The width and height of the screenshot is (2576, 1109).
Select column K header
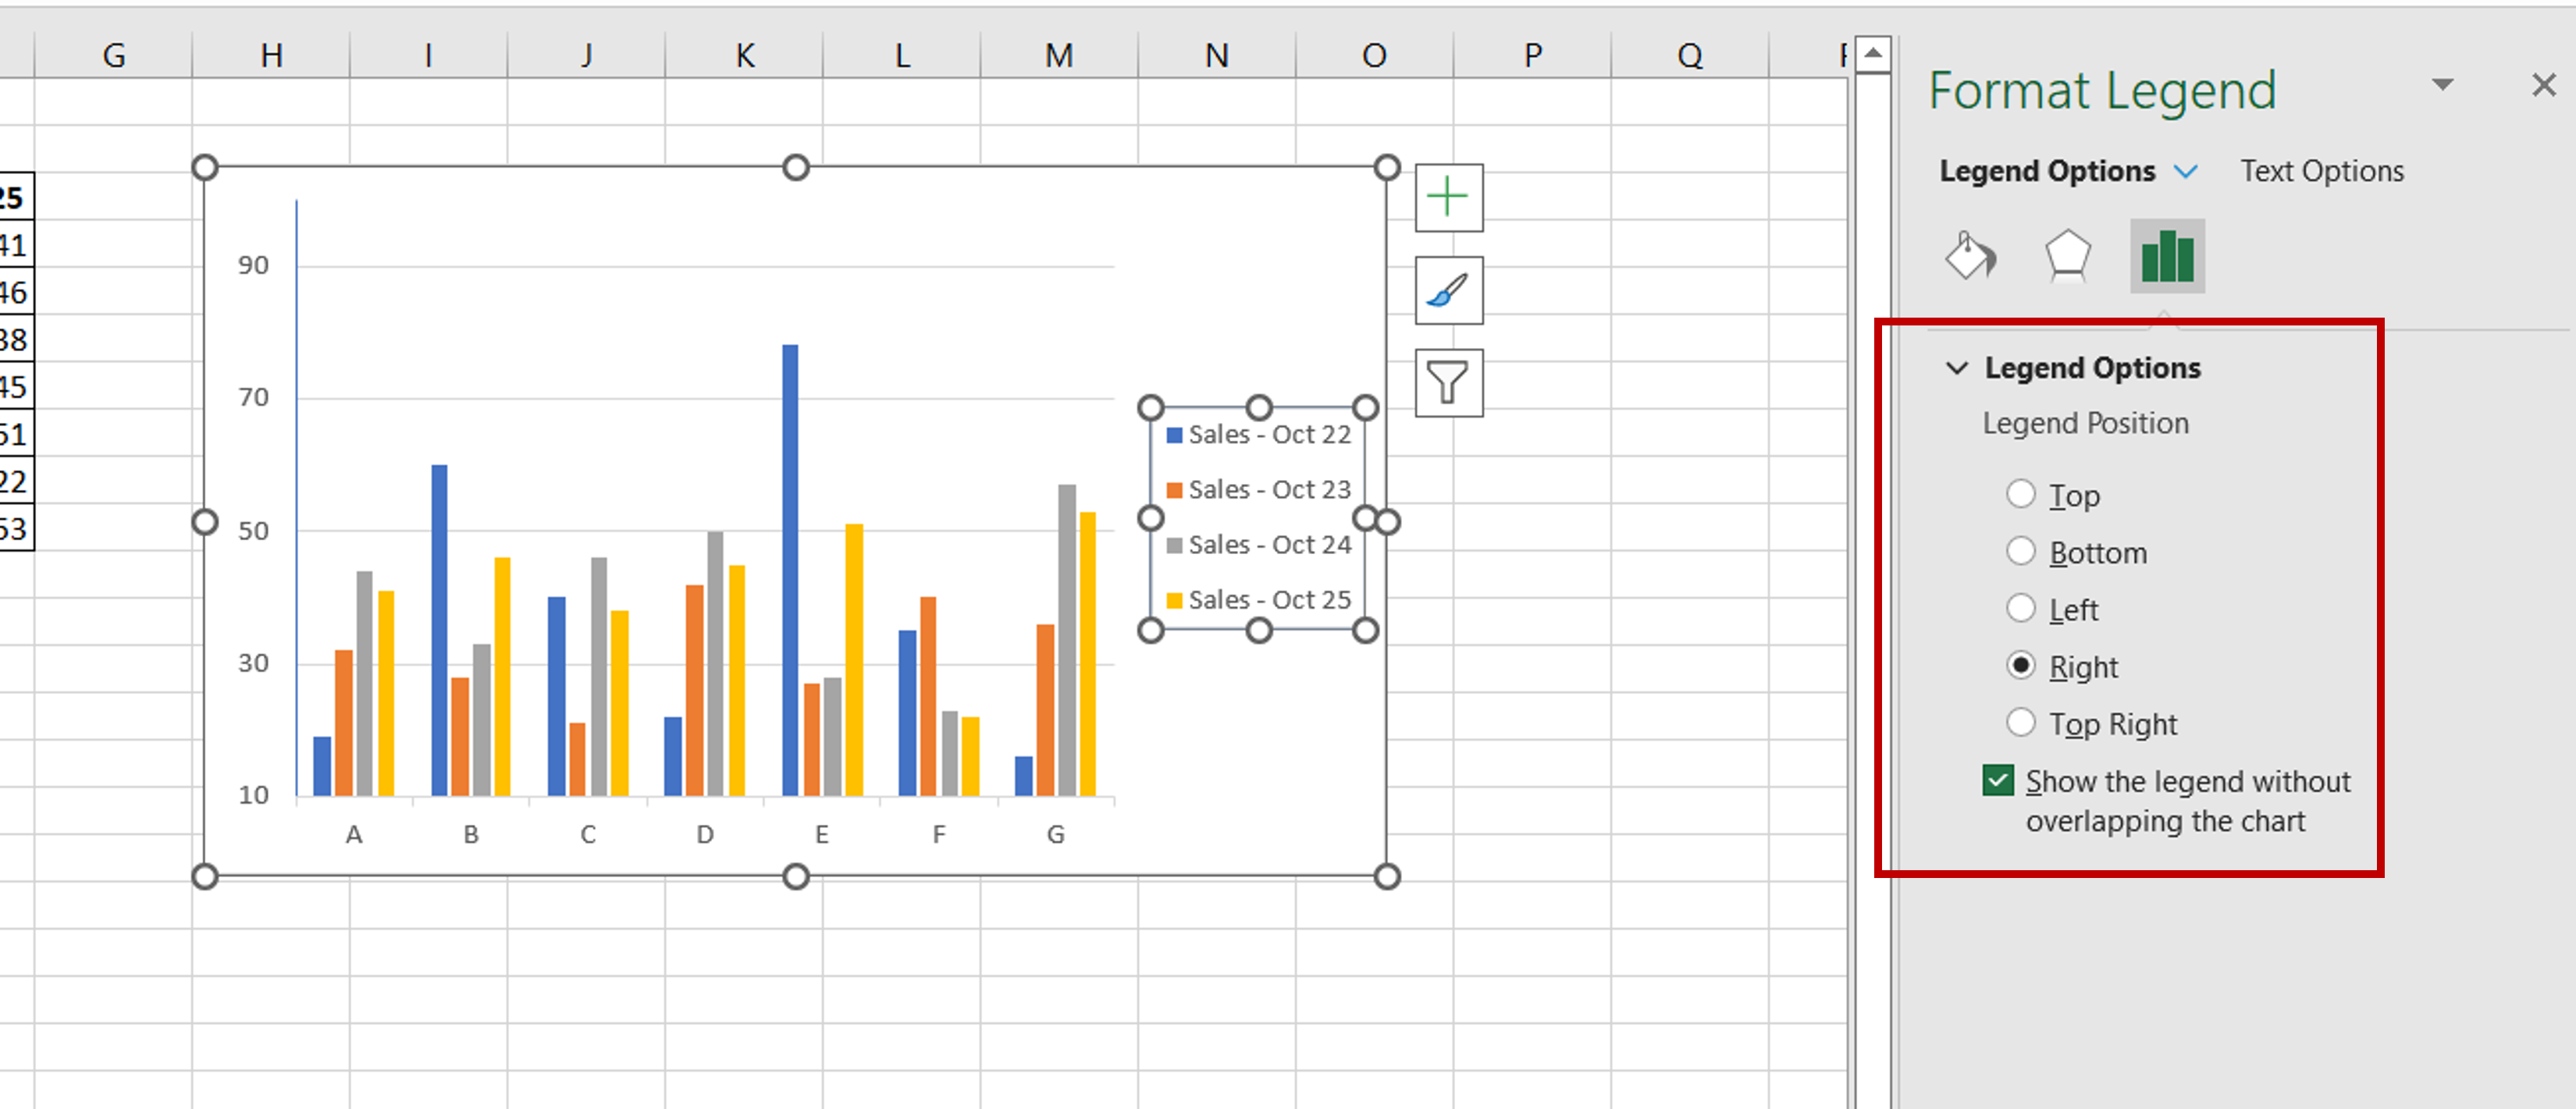(x=744, y=55)
